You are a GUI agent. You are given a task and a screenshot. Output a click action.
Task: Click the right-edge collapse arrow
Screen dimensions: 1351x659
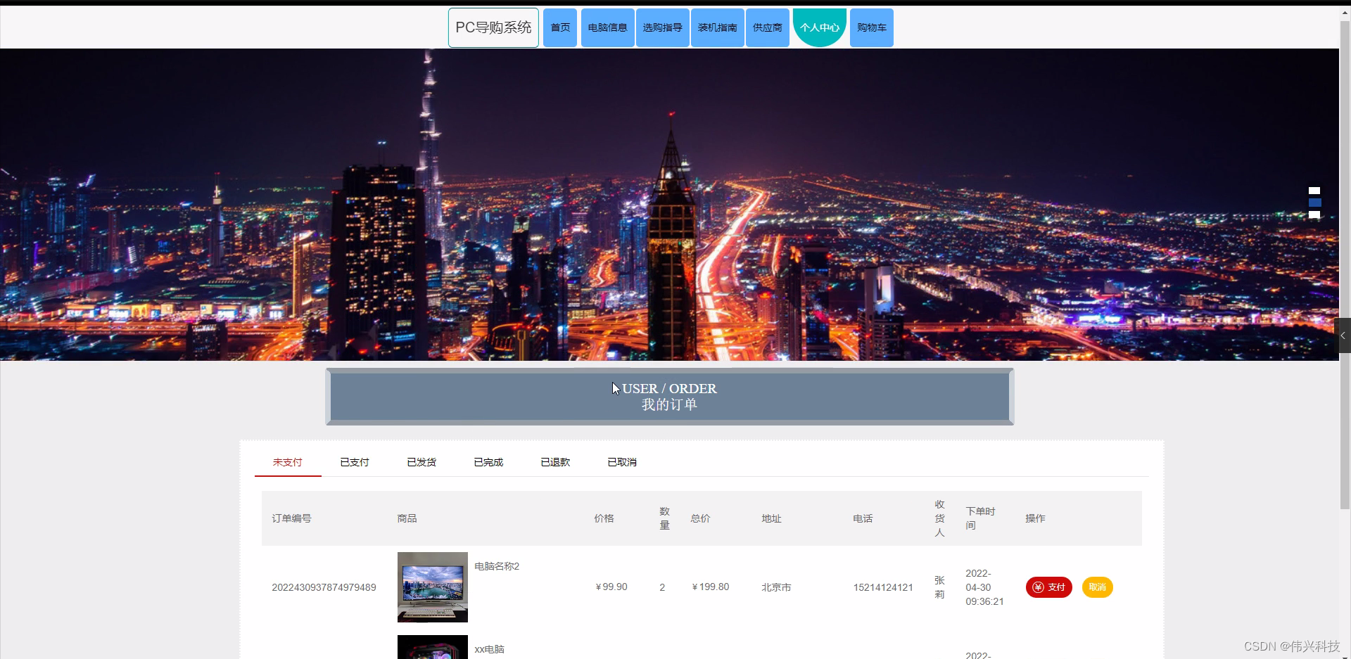click(1343, 335)
